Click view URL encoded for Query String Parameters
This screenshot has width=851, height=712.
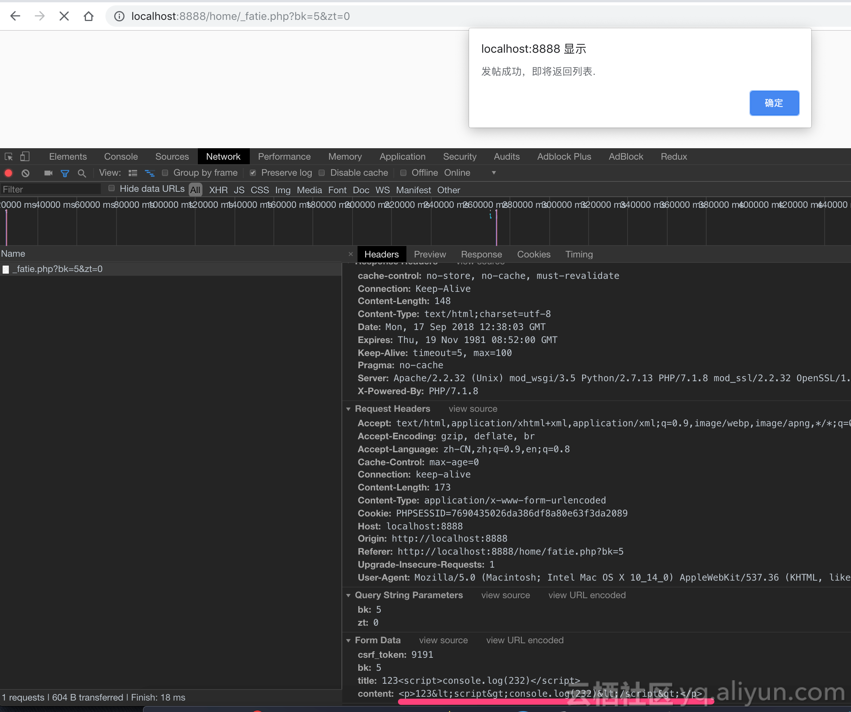click(587, 595)
